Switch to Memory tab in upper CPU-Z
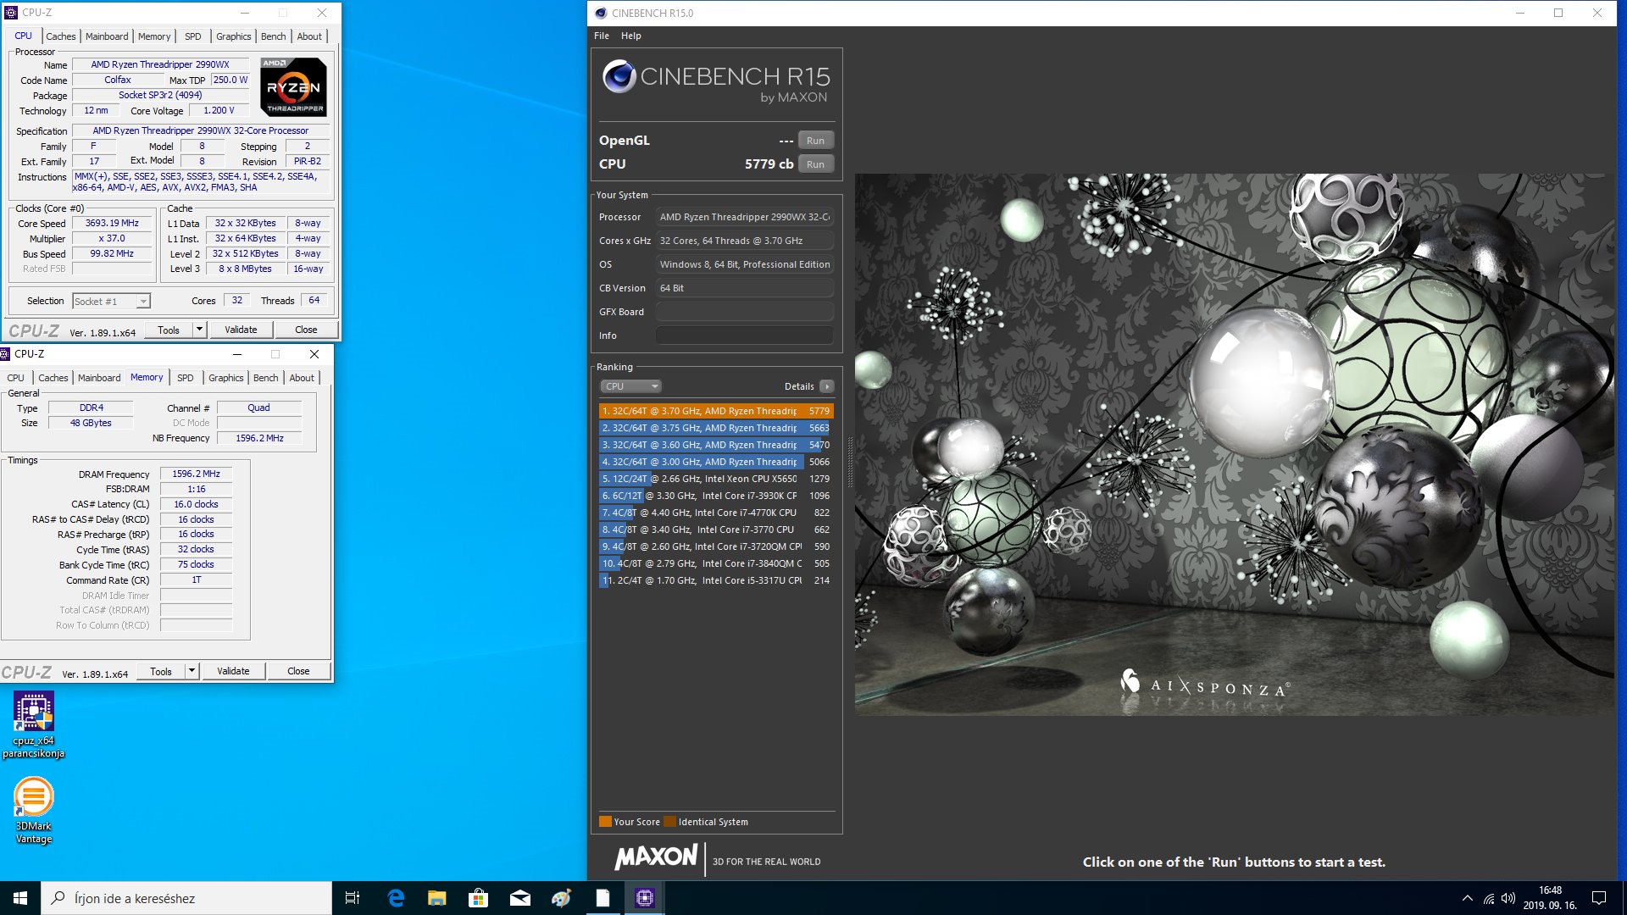This screenshot has width=1627, height=915. (x=154, y=36)
